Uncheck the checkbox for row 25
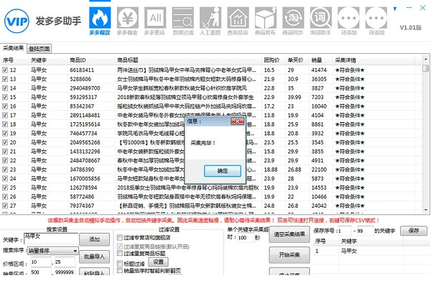 (5, 188)
